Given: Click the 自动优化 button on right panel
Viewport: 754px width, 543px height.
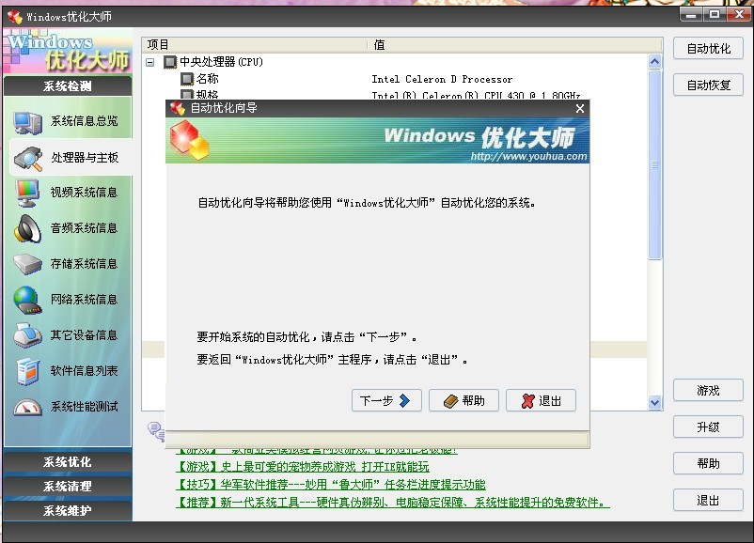Looking at the screenshot, I should coord(708,49).
